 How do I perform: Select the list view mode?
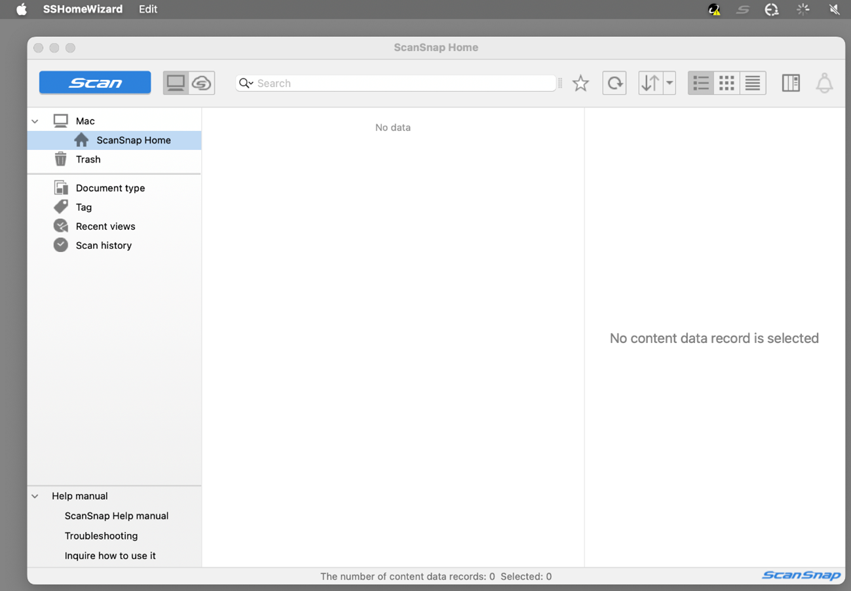click(x=701, y=83)
